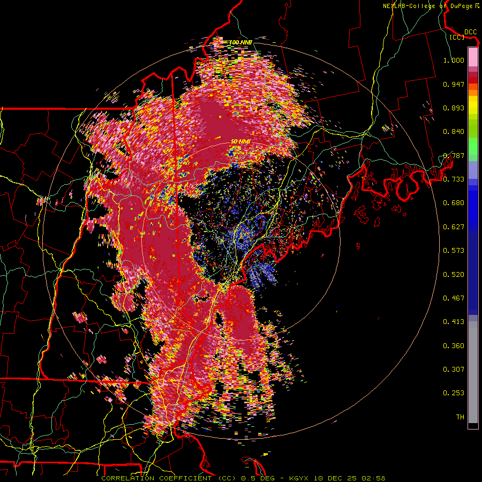Click the 0.947 color scale value
This screenshot has width=482, height=482.
454,84
